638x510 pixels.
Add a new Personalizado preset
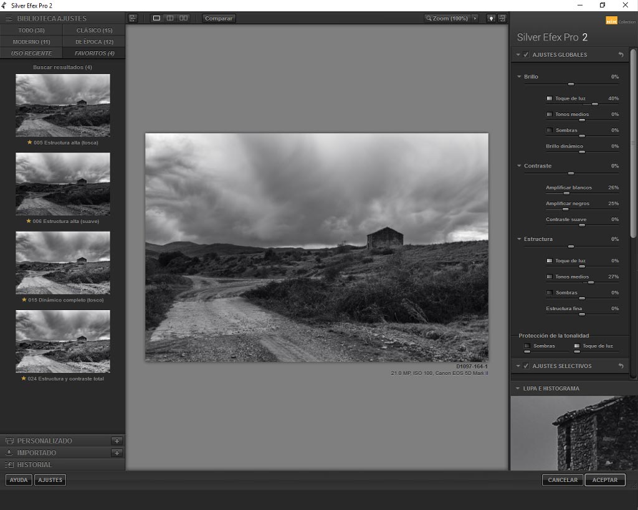click(x=117, y=441)
